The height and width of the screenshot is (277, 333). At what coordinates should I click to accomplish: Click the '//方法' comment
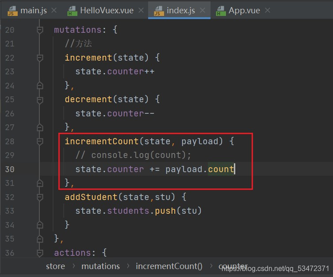[78, 43]
